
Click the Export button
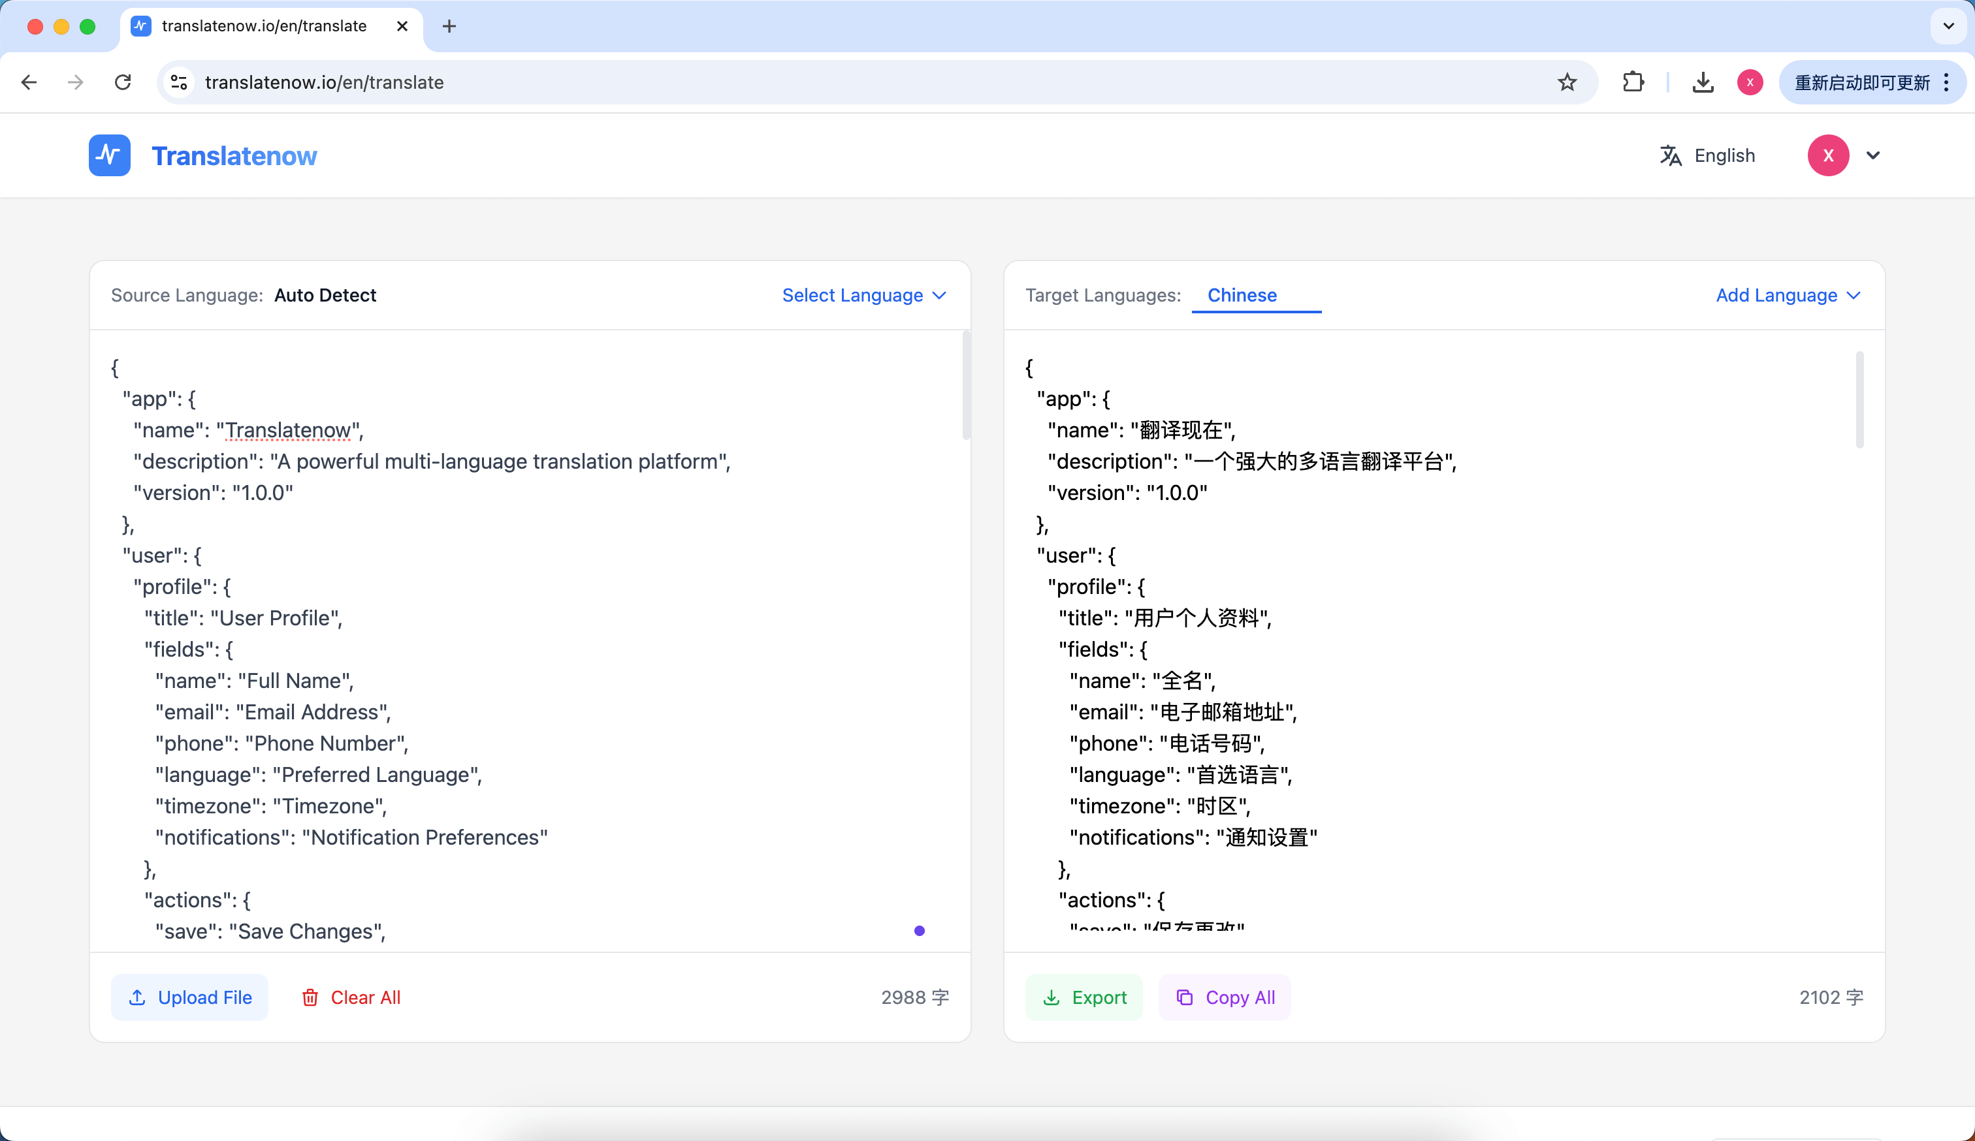(1084, 997)
